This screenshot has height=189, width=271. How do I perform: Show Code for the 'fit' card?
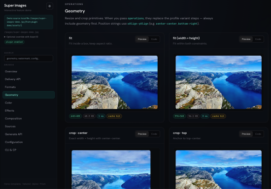[x=154, y=39]
